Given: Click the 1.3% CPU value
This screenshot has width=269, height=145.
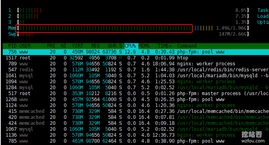Looking at the screenshot, I should point(241,22).
